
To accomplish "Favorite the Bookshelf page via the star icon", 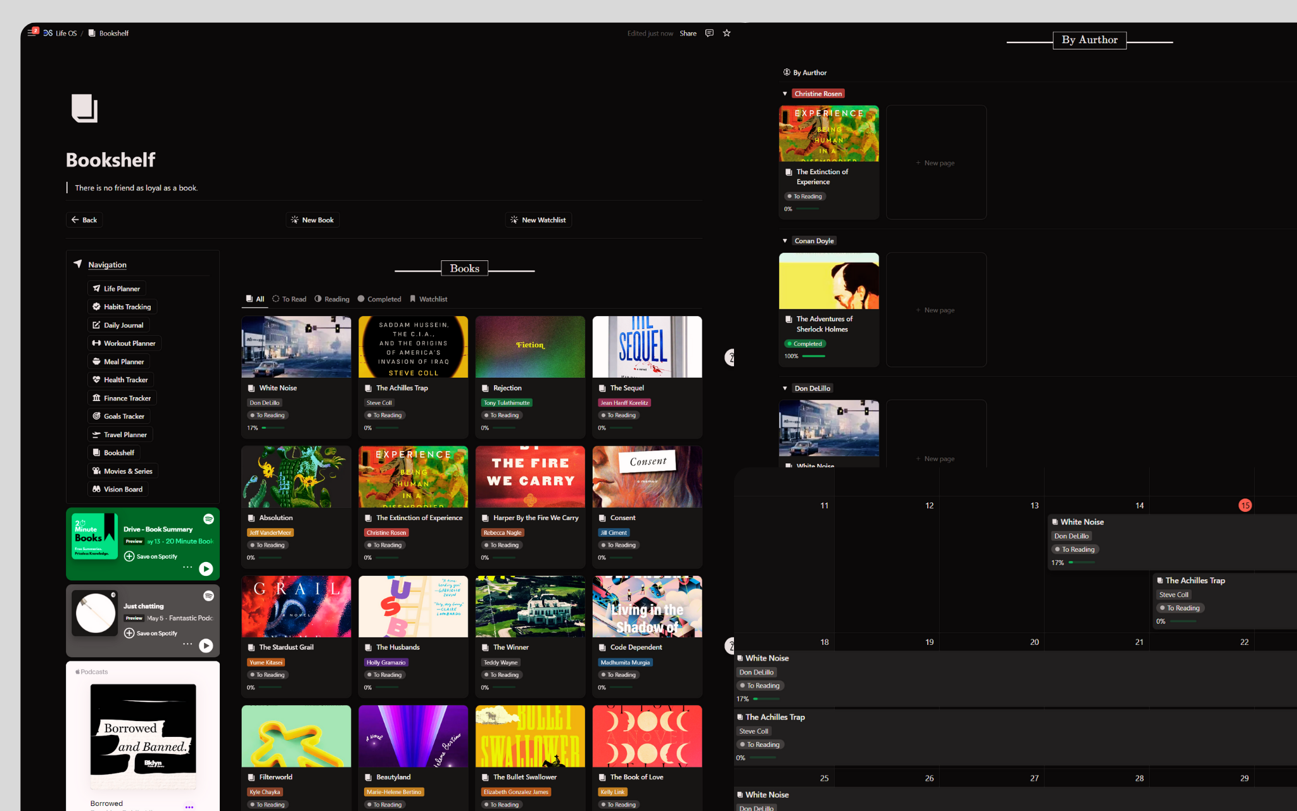I will pos(726,33).
